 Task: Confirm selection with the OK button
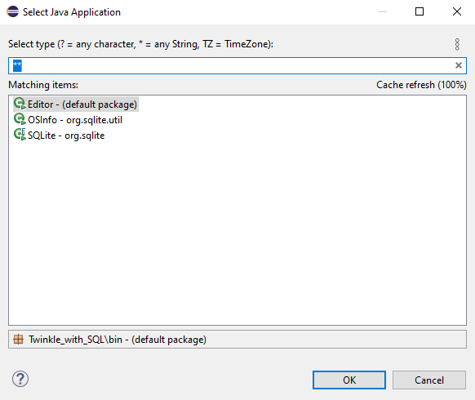point(349,380)
